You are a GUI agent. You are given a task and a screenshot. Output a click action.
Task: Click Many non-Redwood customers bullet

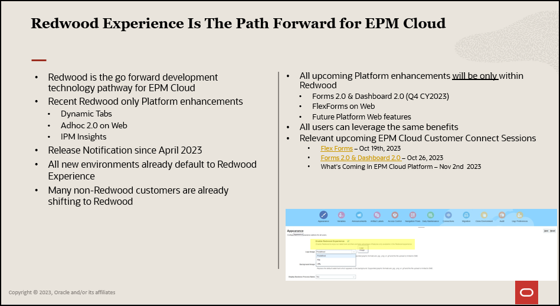click(138, 195)
